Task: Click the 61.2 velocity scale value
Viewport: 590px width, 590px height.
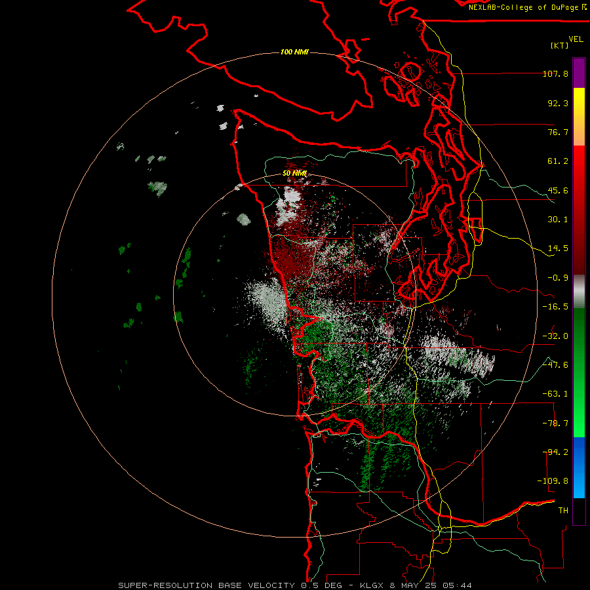Action: click(x=558, y=161)
